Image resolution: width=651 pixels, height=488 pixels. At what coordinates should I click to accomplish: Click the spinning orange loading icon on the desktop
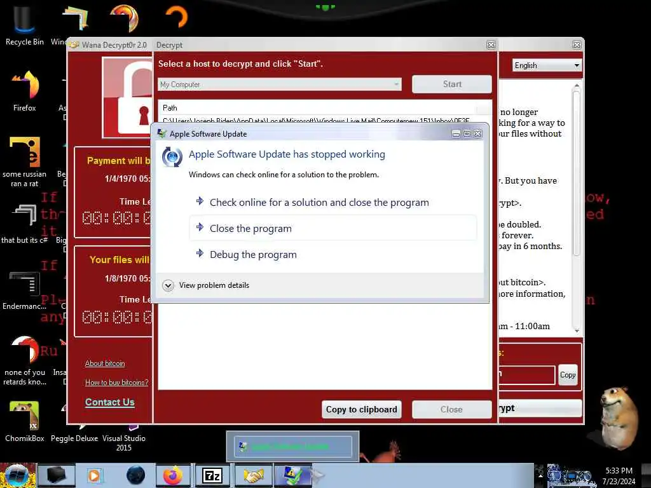pyautogui.click(x=177, y=17)
